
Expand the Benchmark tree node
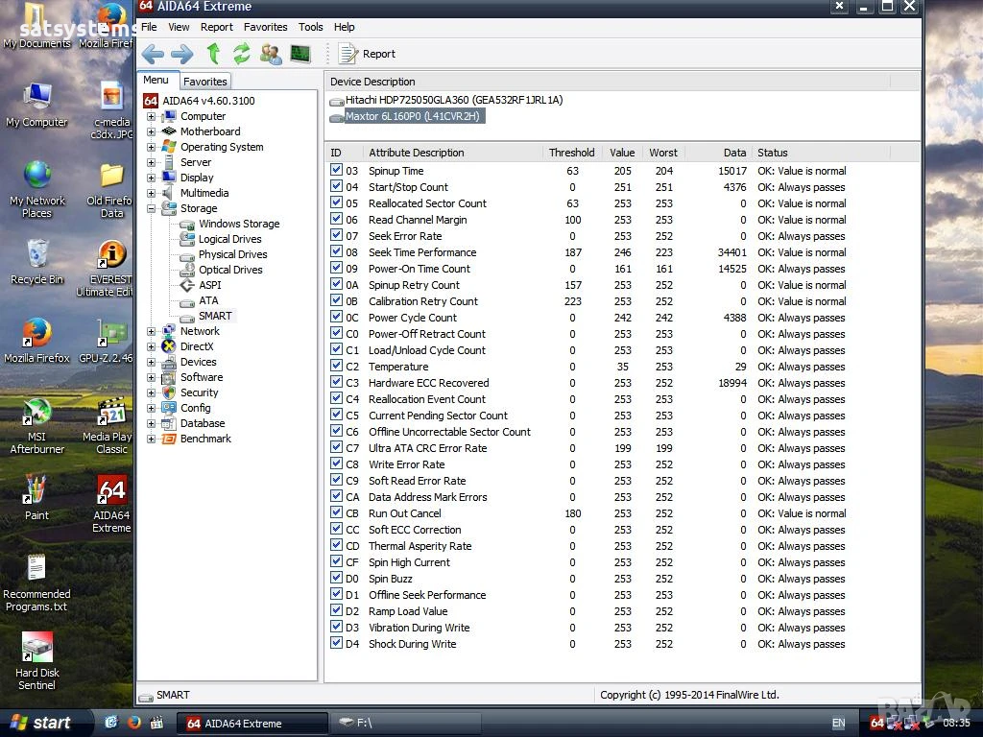point(151,439)
